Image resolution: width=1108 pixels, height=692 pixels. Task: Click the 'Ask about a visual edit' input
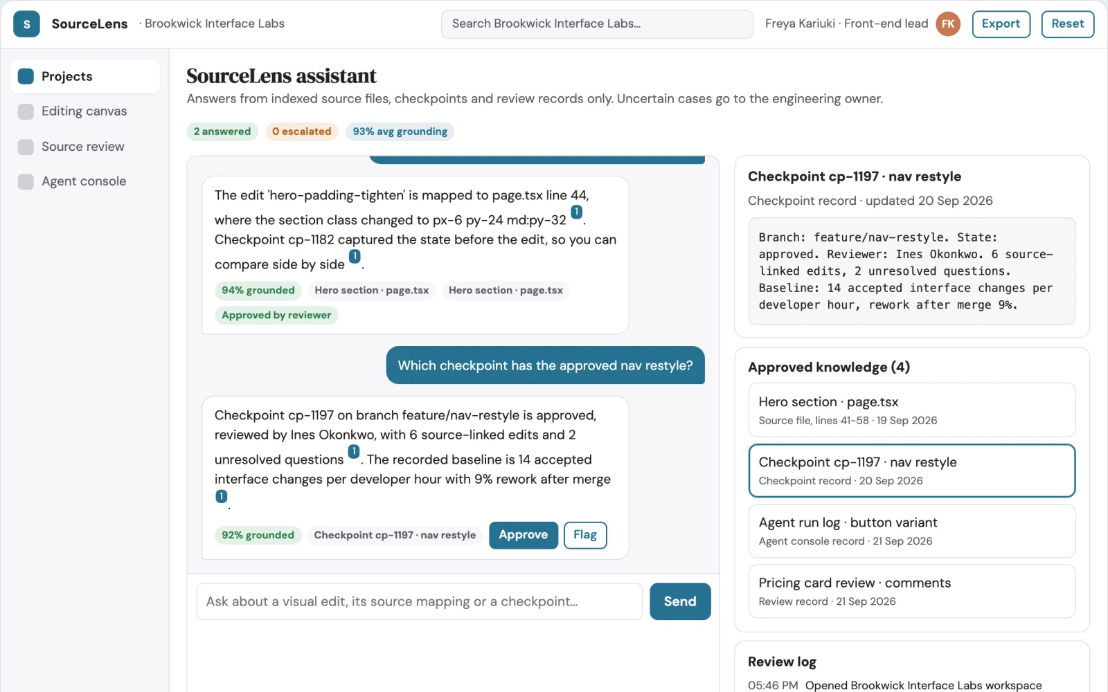point(420,601)
